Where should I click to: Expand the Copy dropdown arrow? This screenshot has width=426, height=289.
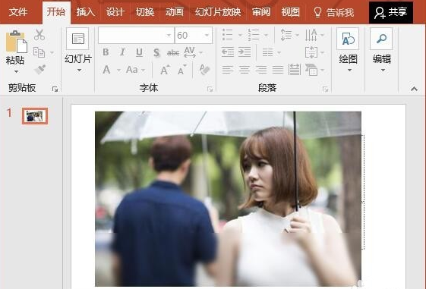click(x=52, y=52)
